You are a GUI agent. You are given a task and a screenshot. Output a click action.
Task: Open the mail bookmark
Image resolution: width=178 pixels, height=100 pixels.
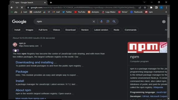(56, 12)
